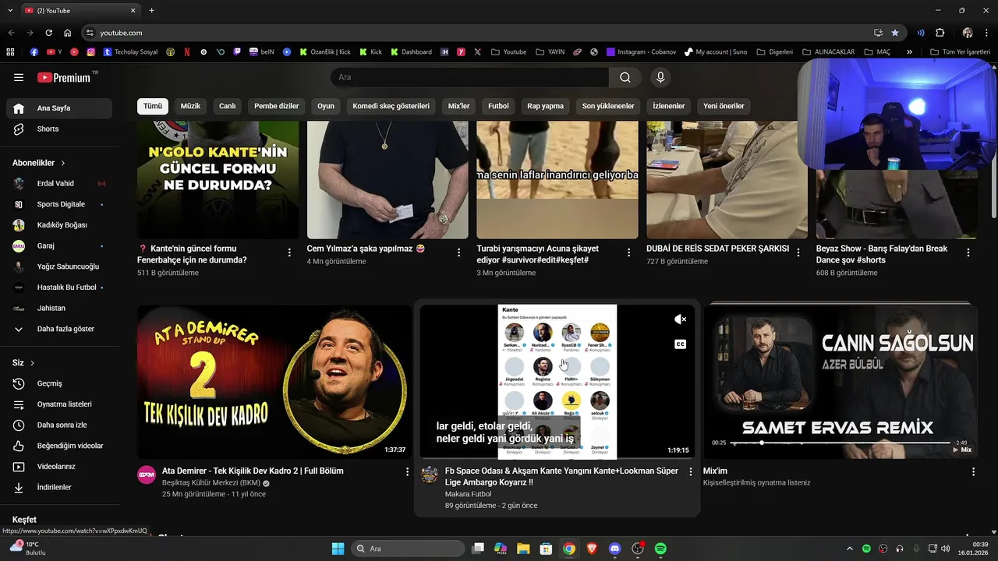This screenshot has width=998, height=561.
Task: Select the Müzik filter chip
Action: click(190, 106)
